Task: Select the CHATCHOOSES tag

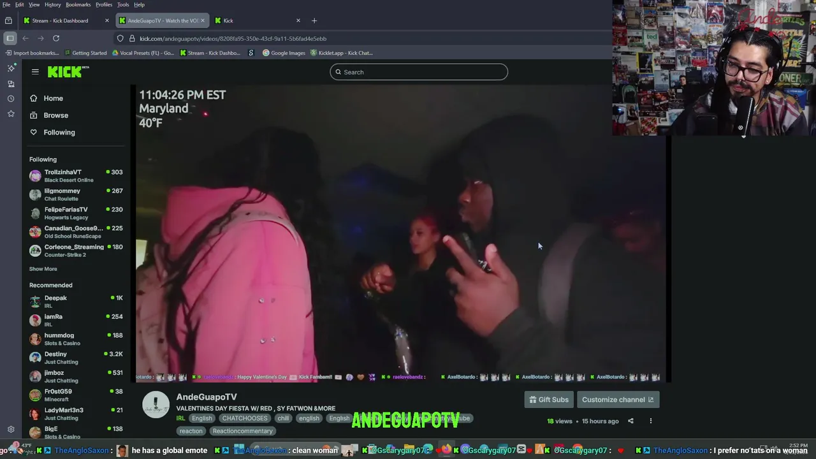Action: [245, 418]
